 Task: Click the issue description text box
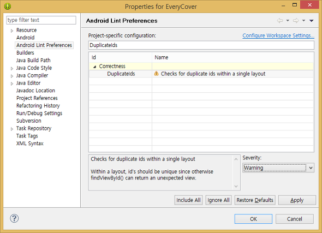[x=164, y=172]
